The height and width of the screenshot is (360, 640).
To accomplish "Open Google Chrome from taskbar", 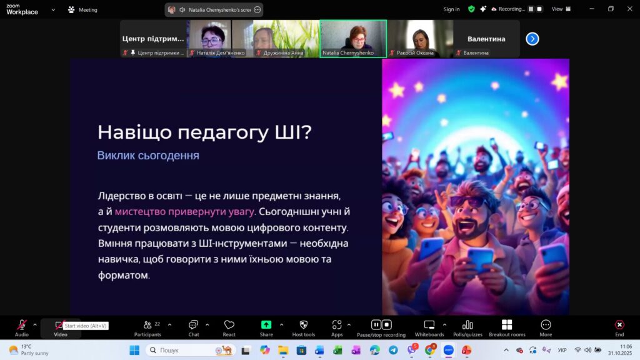I will 430,350.
